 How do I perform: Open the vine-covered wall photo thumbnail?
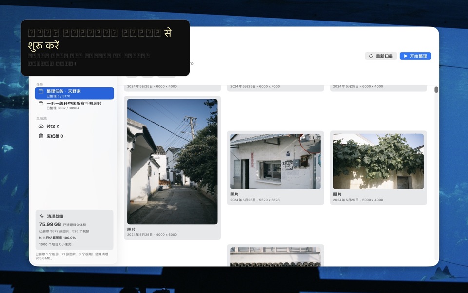(x=378, y=162)
